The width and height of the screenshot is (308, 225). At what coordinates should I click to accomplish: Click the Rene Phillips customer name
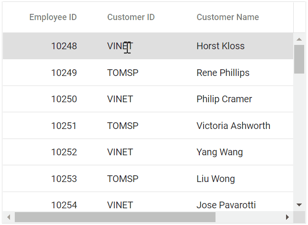[x=223, y=73]
